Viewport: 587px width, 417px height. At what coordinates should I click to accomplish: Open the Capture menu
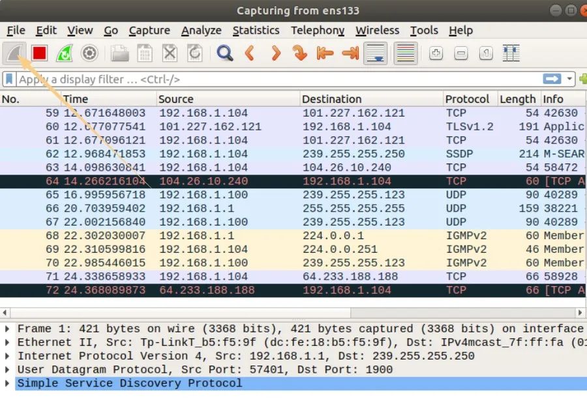(x=149, y=30)
